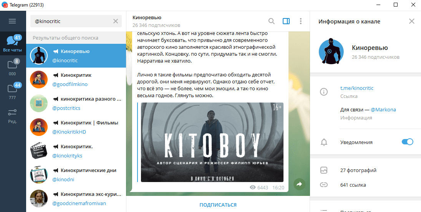Toggle the Уведомления notifications switch
The image size is (421, 212).
407,142
